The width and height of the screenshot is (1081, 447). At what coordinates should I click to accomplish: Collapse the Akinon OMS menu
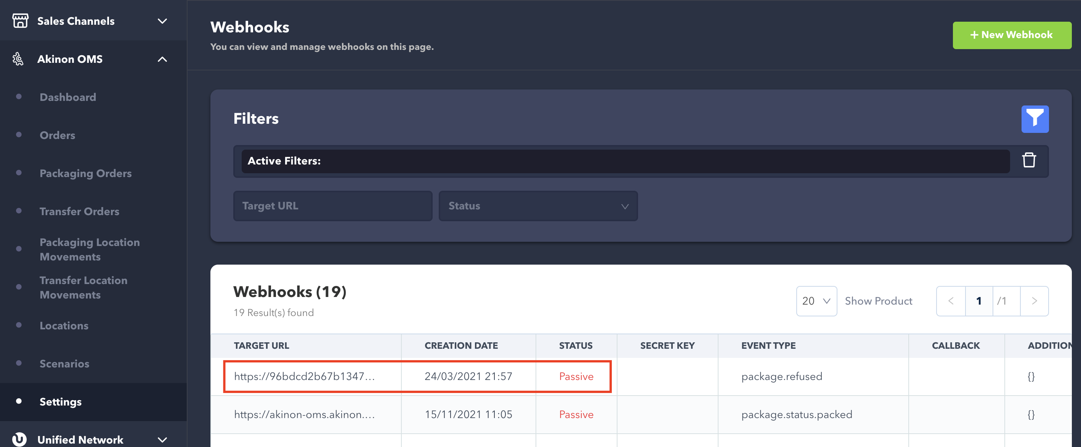point(162,59)
